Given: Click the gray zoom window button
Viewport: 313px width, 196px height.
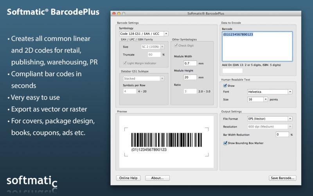Looking at the screenshot, I should point(124,13).
